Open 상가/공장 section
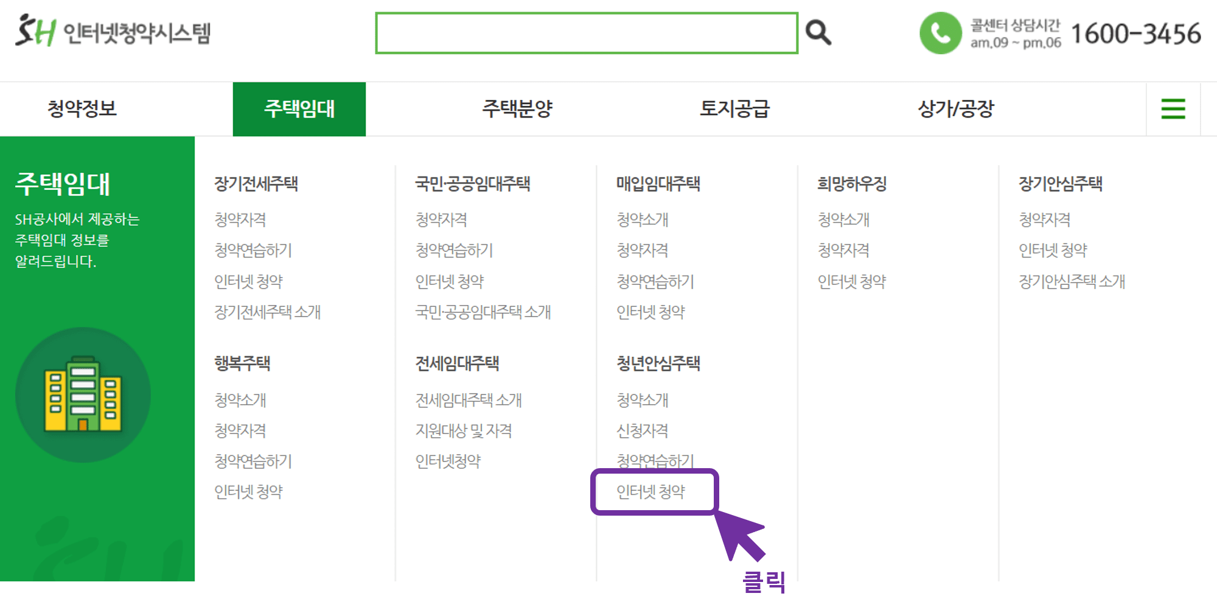Viewport: 1217px width, 610px height. click(x=957, y=109)
